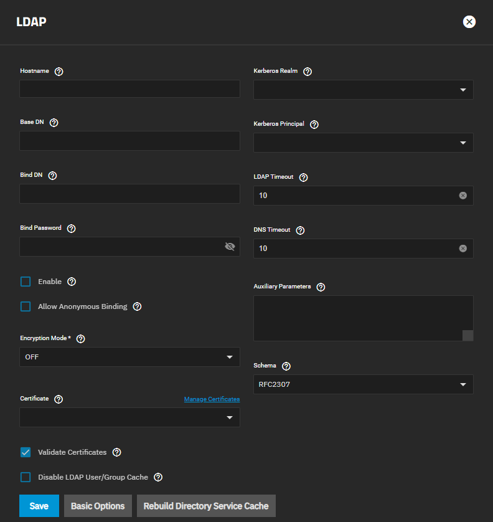
Task: Show help for Encryption Mode
Action: 80,338
